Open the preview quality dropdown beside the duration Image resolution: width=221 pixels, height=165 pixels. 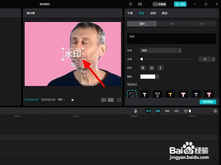pyautogui.click(x=61, y=100)
